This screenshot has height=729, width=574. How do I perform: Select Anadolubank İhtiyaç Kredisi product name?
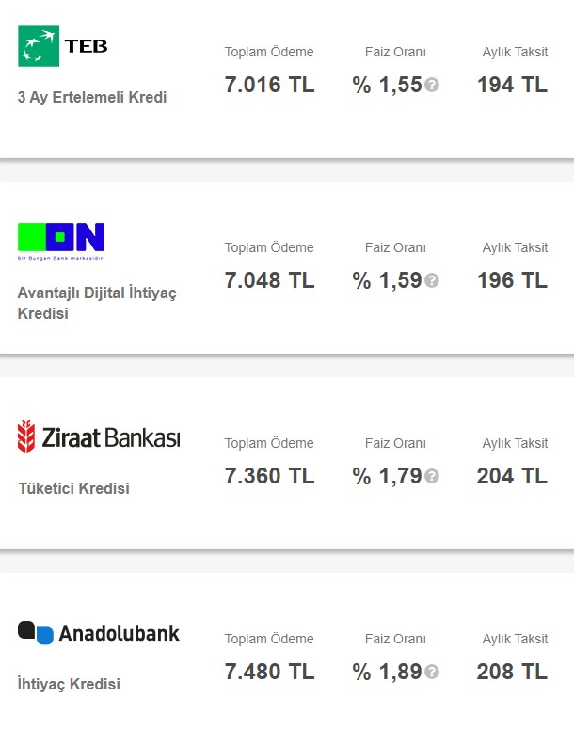coord(69,685)
